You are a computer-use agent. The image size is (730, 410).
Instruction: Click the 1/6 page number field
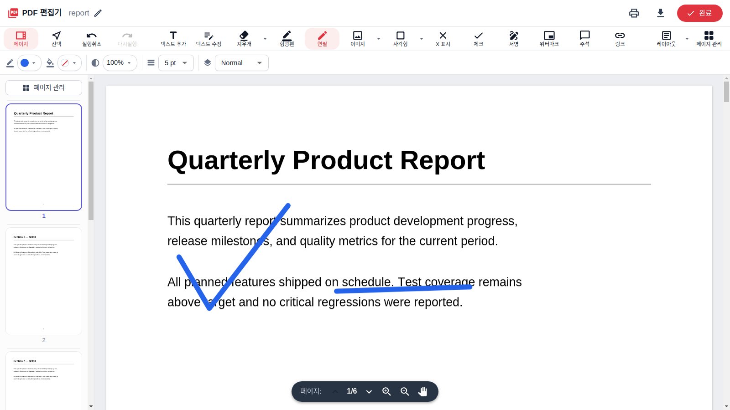pos(352,391)
